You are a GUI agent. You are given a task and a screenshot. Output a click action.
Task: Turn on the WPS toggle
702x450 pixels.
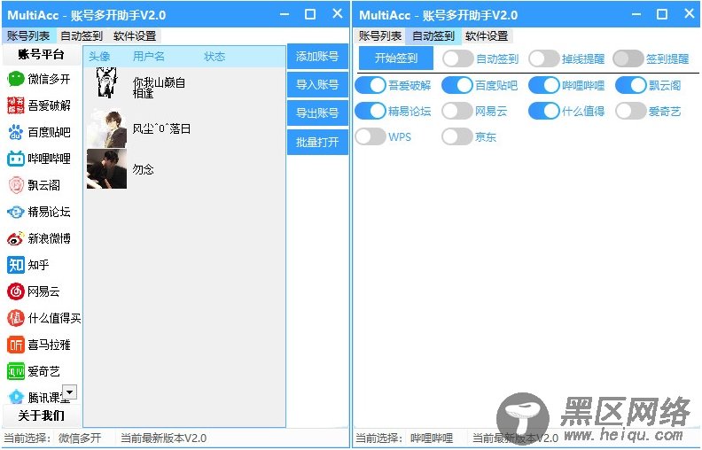[370, 137]
